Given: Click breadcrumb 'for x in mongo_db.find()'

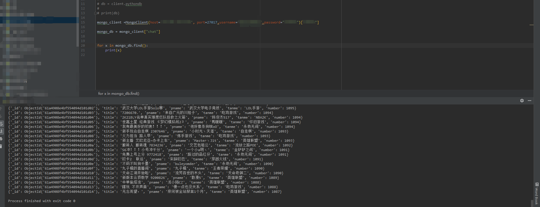Looking at the screenshot, I should (x=119, y=94).
